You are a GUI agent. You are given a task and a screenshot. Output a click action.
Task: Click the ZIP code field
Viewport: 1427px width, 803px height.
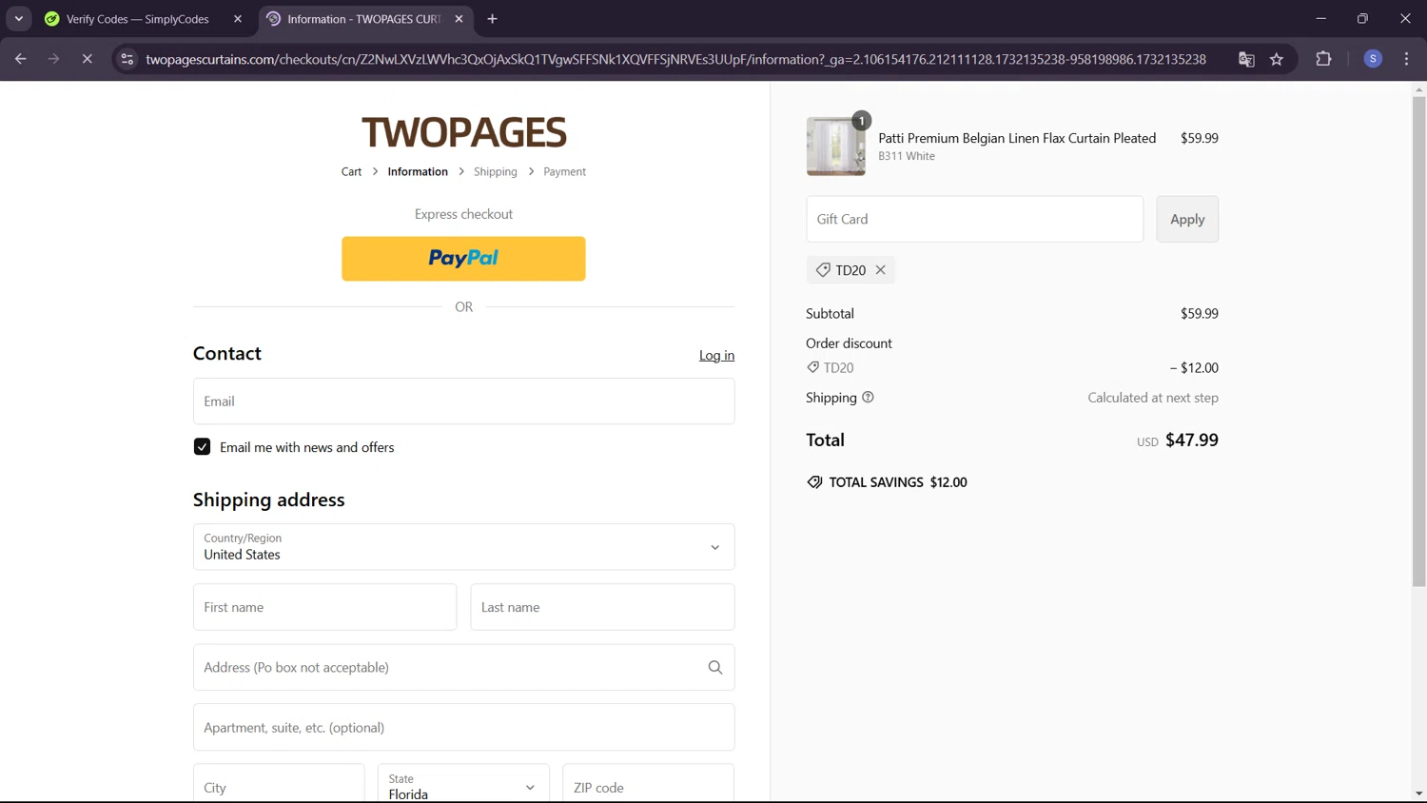(648, 783)
